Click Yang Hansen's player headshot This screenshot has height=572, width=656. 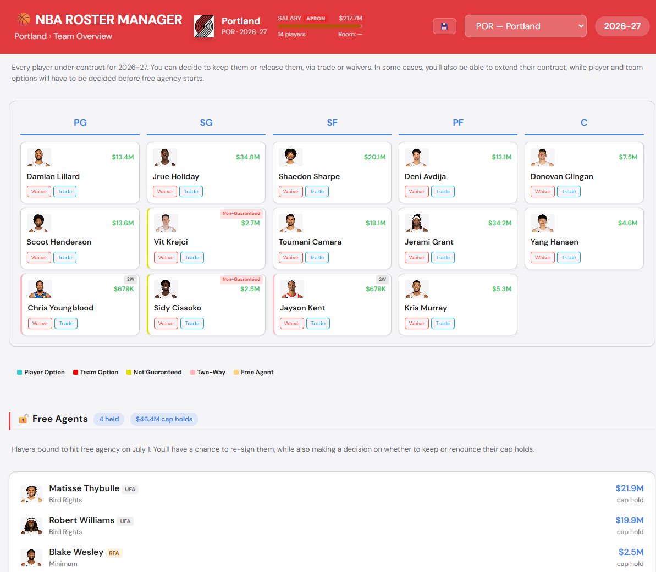(x=543, y=223)
